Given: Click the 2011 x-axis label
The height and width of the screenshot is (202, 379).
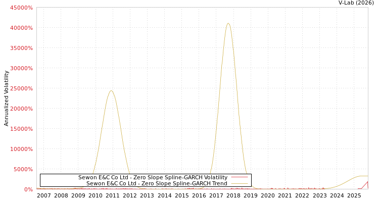Looking at the screenshot, I should (x=113, y=195).
